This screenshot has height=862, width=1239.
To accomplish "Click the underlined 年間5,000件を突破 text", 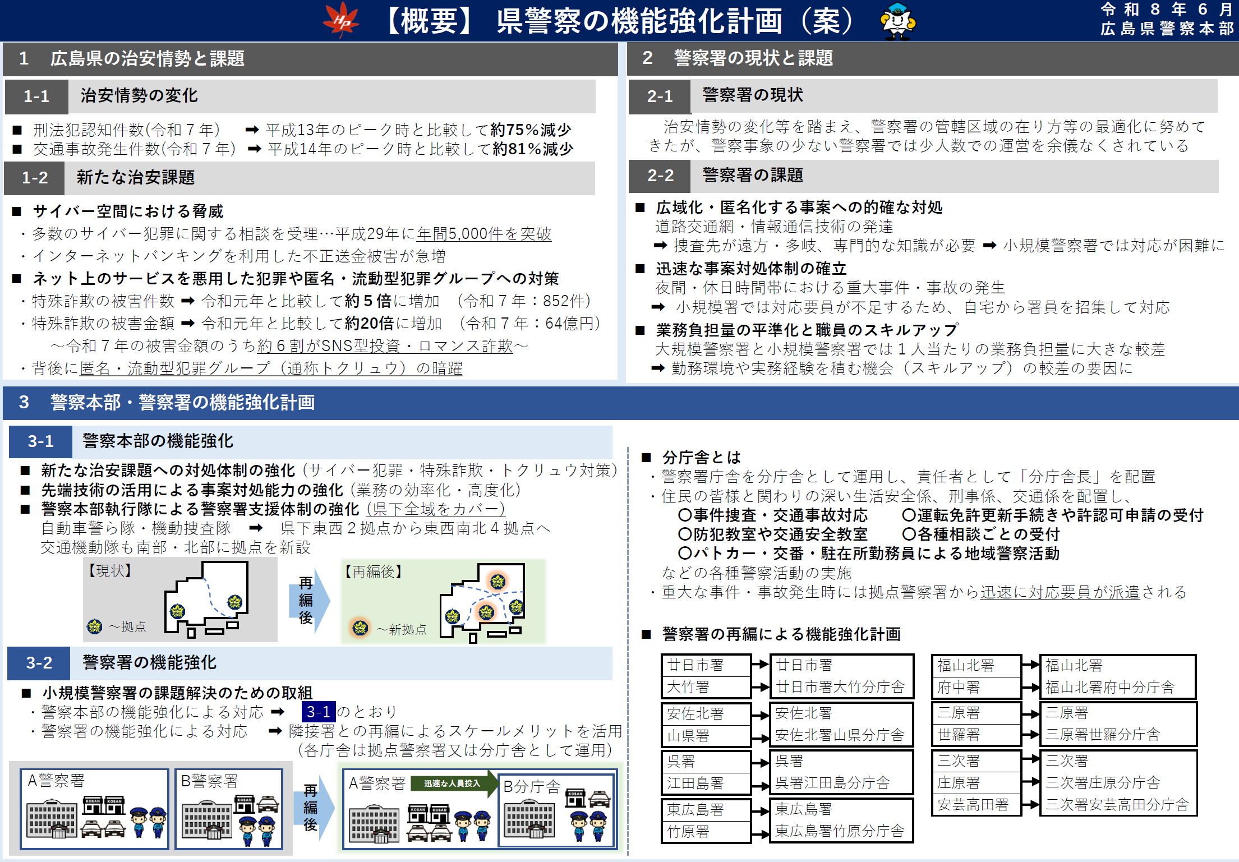I will (484, 234).
